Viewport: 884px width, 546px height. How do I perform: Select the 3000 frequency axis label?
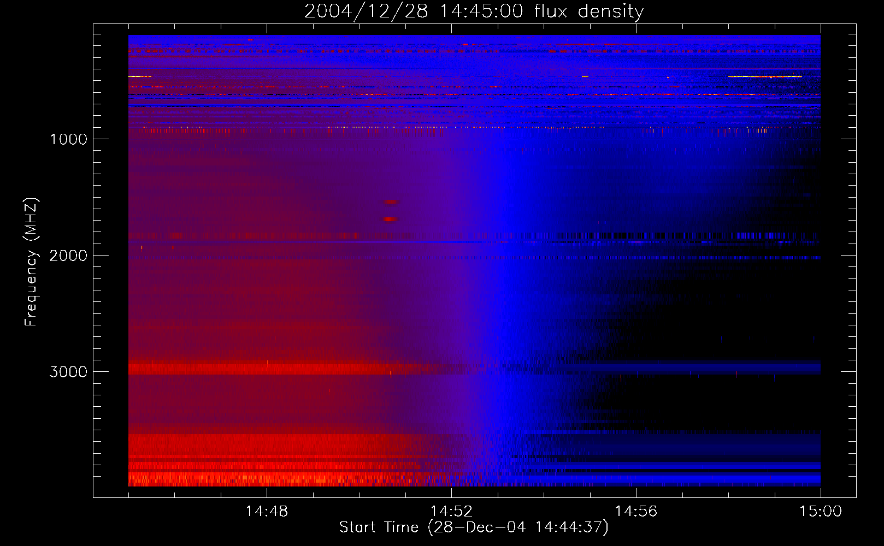pyautogui.click(x=68, y=372)
